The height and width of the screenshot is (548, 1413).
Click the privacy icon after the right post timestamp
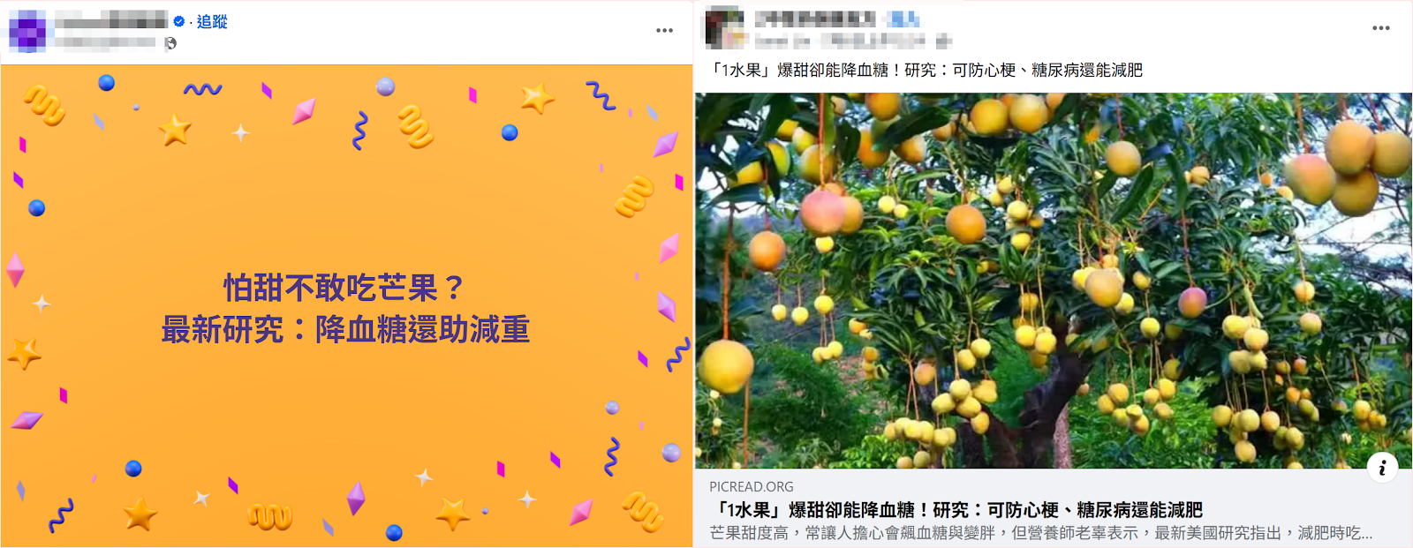pyautogui.click(x=943, y=41)
